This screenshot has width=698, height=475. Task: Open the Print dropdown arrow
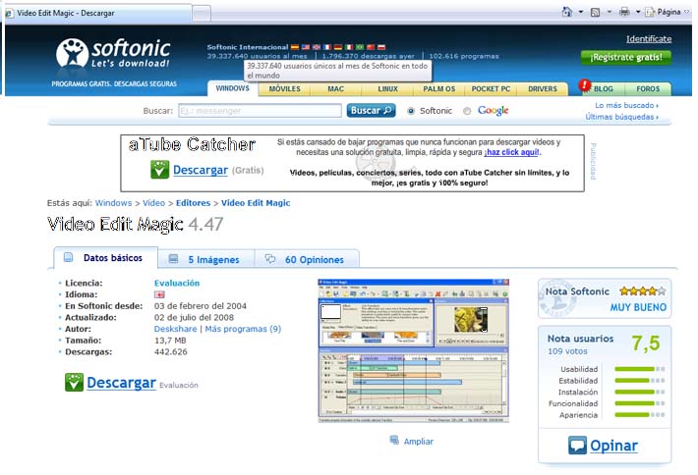point(637,12)
